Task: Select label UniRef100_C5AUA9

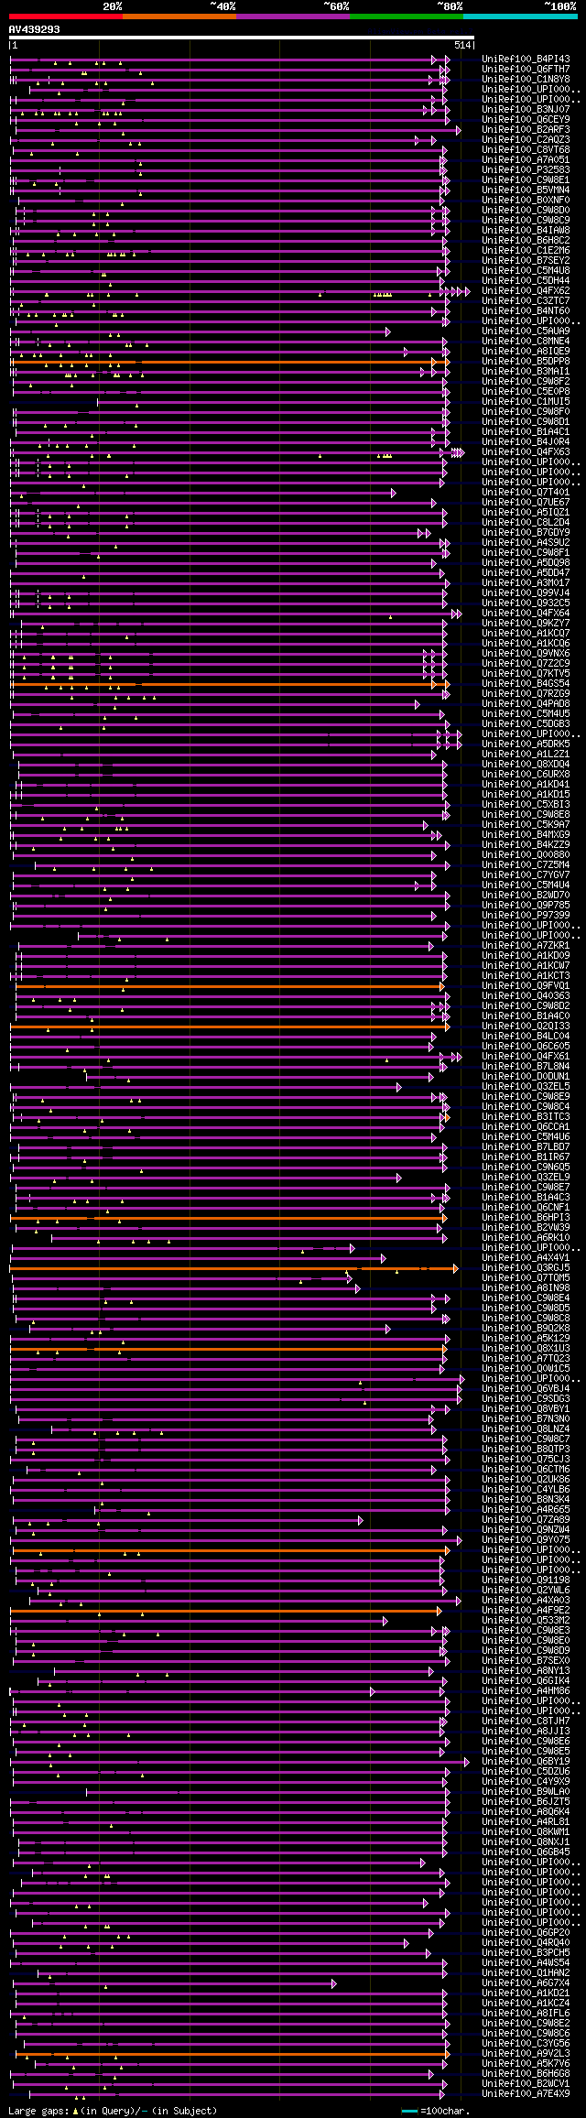Action: pyautogui.click(x=526, y=331)
